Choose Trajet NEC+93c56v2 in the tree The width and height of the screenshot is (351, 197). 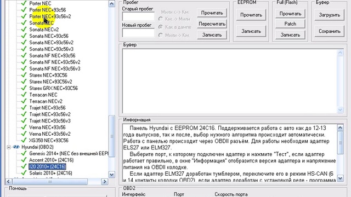click(x=50, y=114)
